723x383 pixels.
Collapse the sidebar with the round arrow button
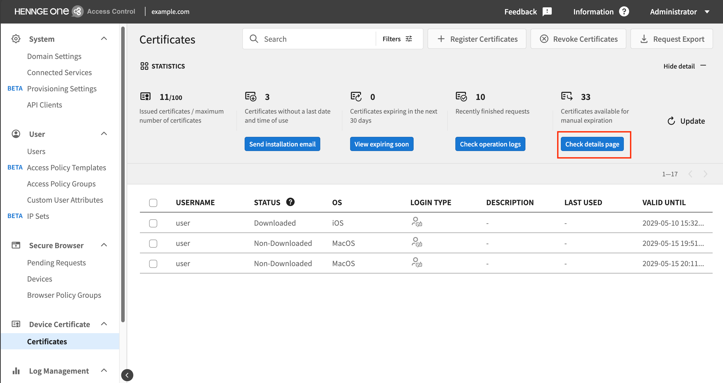click(x=127, y=375)
